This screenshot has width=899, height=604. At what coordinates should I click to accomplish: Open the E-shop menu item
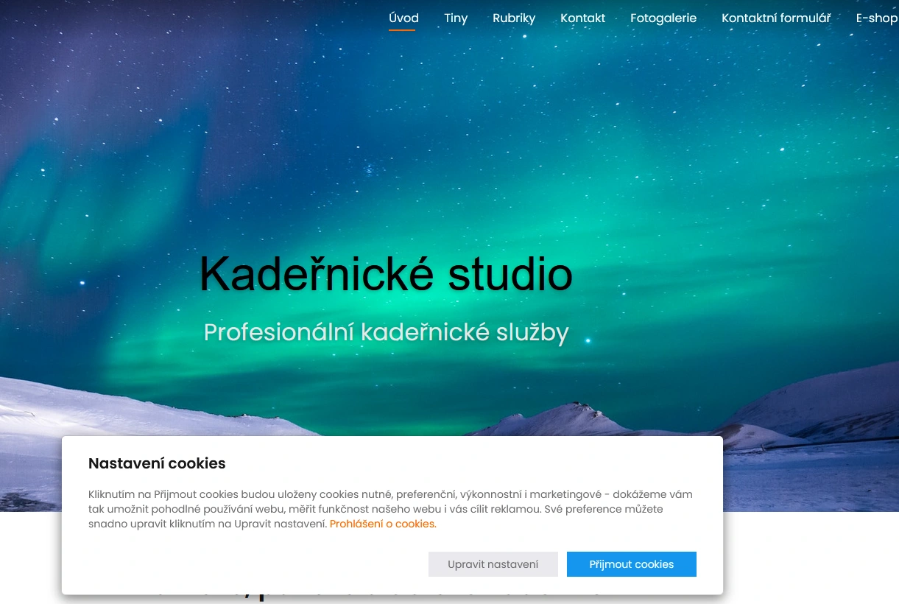point(875,18)
